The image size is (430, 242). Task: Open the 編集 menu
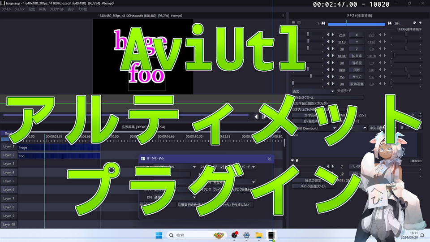tap(42, 9)
